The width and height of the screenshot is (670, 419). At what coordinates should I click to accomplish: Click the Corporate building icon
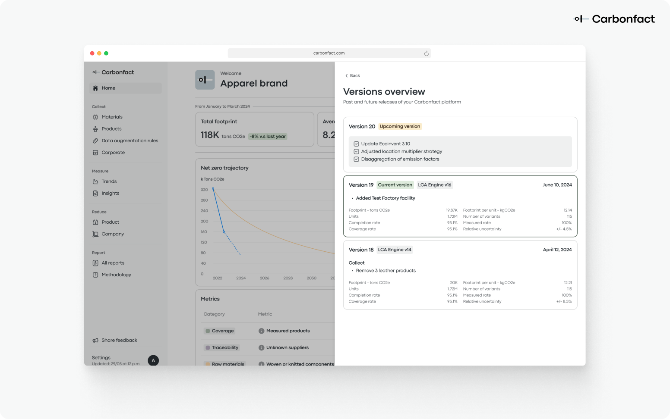click(x=95, y=153)
